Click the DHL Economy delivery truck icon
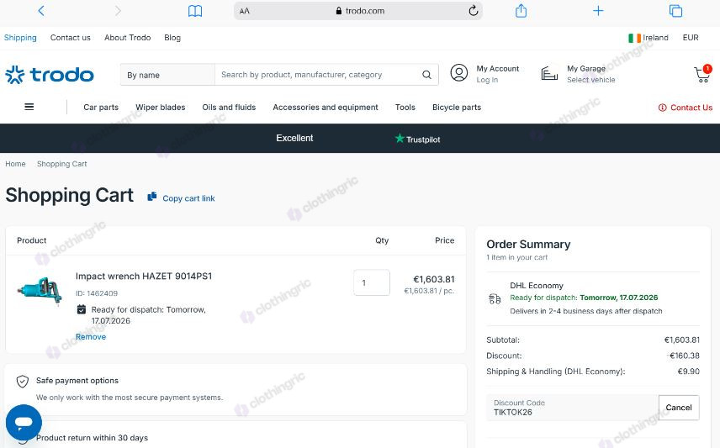The width and height of the screenshot is (720, 448). (x=495, y=299)
